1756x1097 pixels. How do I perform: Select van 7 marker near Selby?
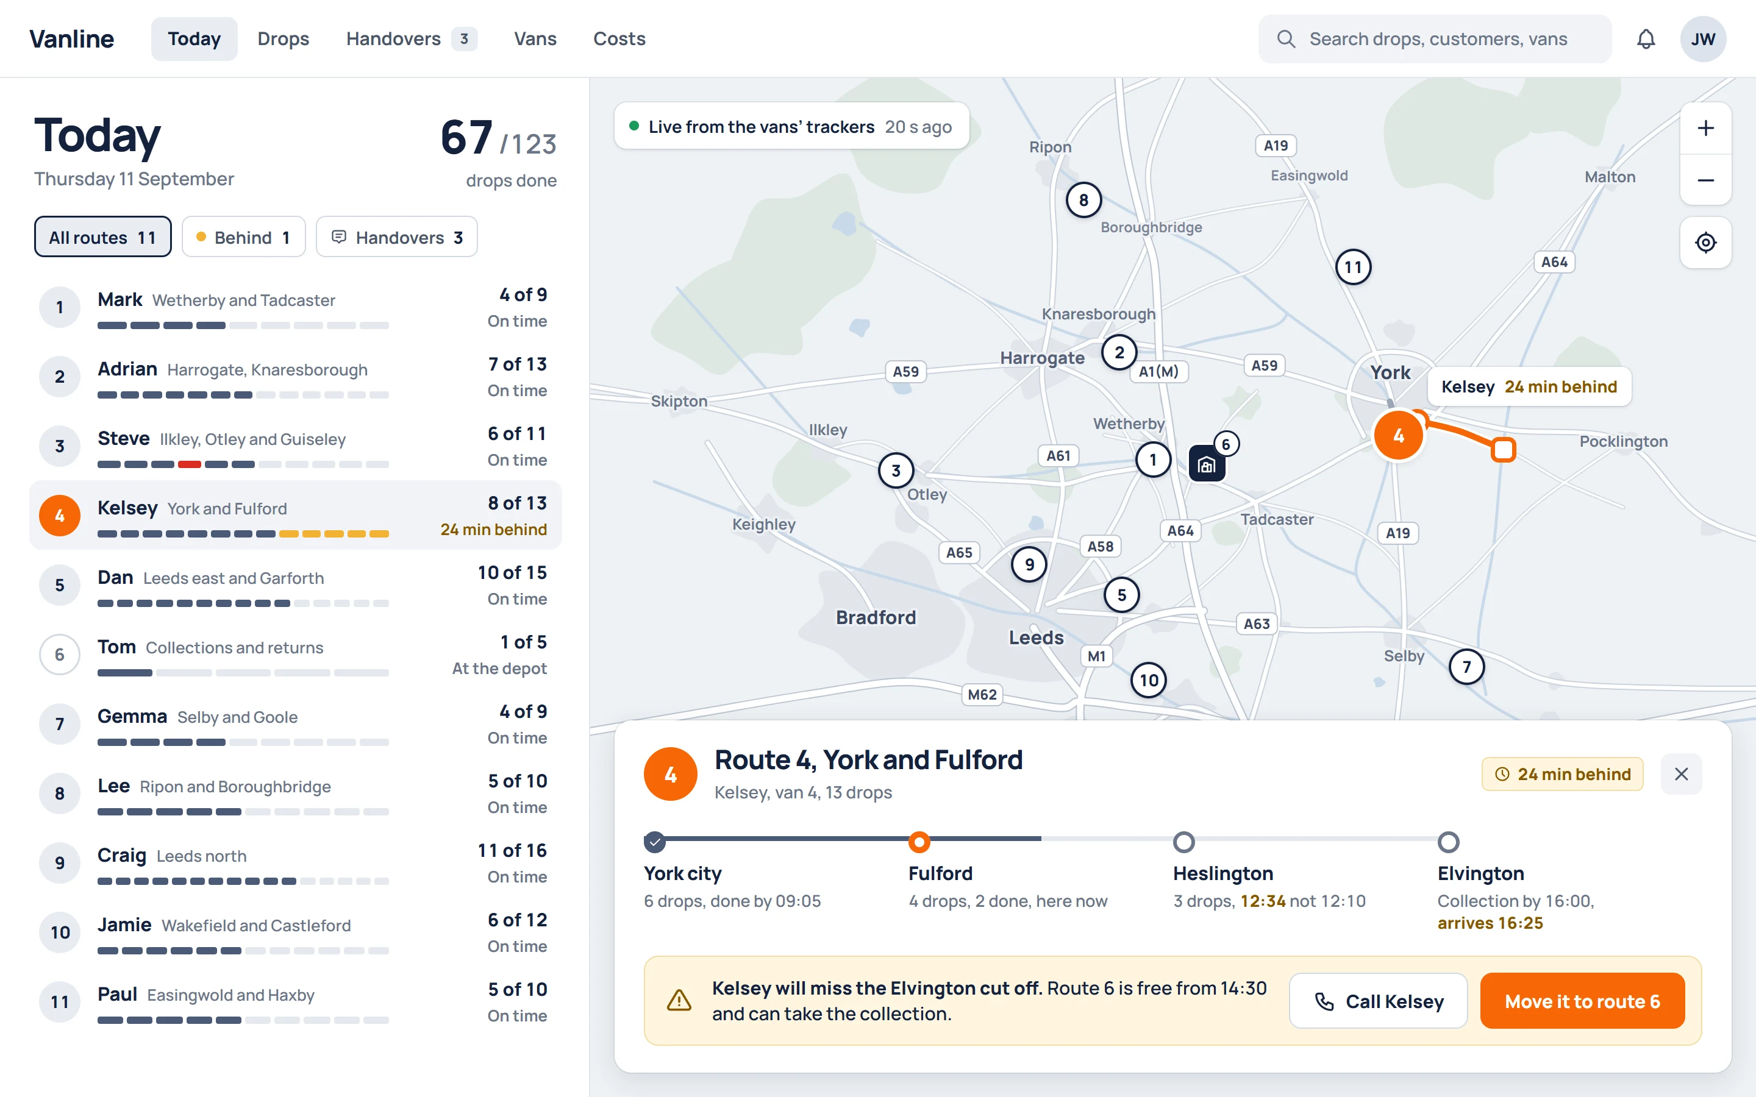pos(1466,667)
